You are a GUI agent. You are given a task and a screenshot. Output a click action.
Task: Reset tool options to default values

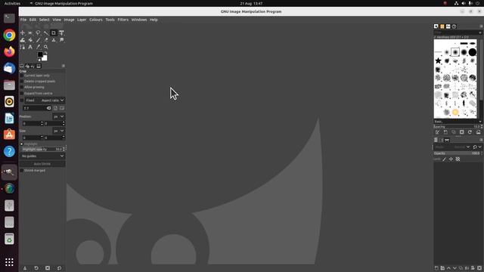[x=59, y=268]
